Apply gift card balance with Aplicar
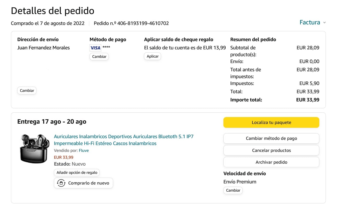The height and width of the screenshot is (210, 339). click(153, 56)
